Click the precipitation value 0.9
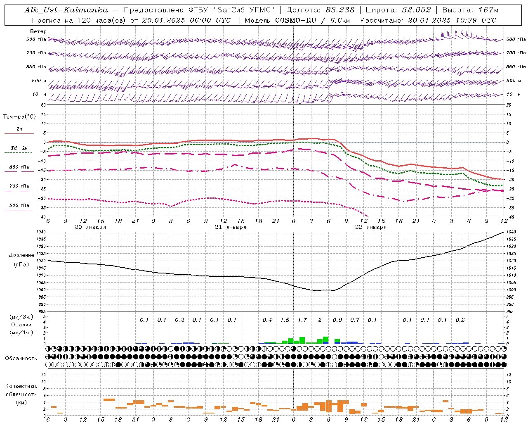The image size is (528, 423). [337, 320]
